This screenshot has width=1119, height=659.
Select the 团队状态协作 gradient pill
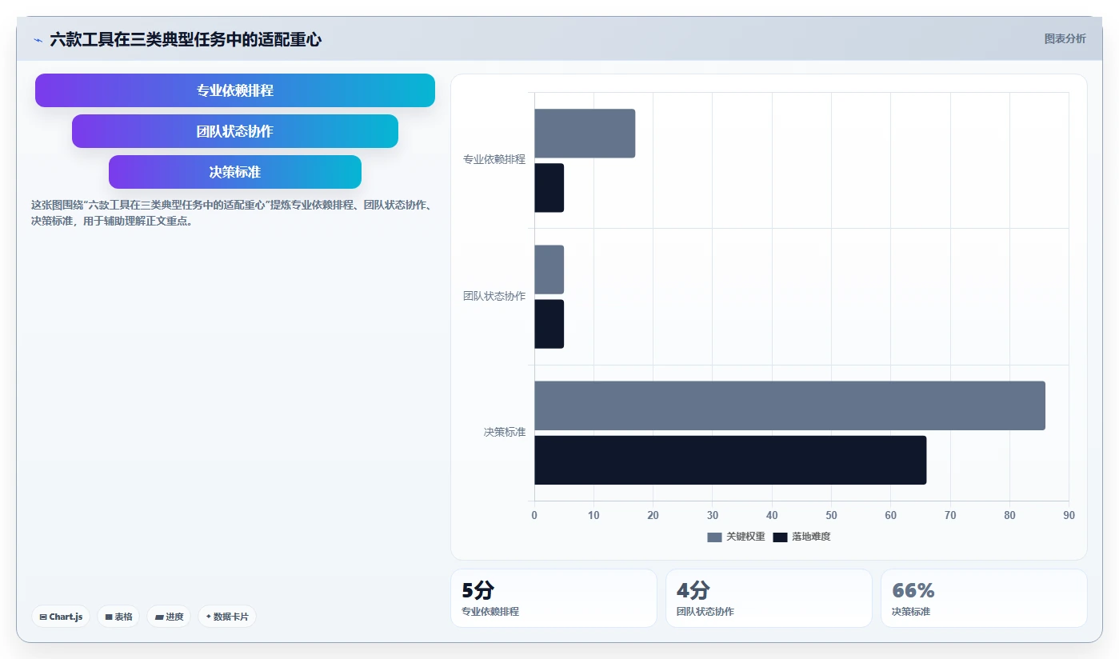[235, 131]
